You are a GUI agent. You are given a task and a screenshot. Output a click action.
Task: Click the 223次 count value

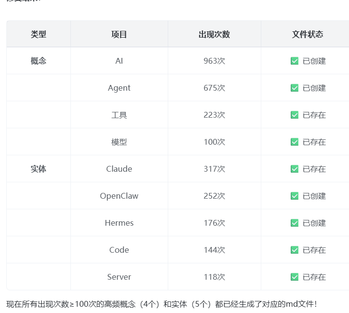click(x=215, y=115)
